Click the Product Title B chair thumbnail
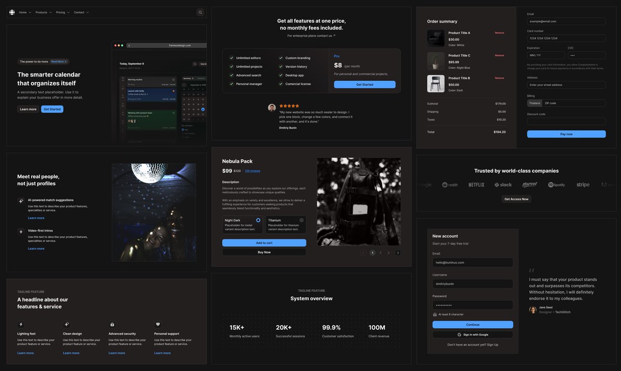 click(436, 84)
